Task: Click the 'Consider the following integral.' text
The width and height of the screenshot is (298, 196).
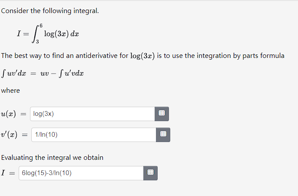Action: [x=50, y=11]
